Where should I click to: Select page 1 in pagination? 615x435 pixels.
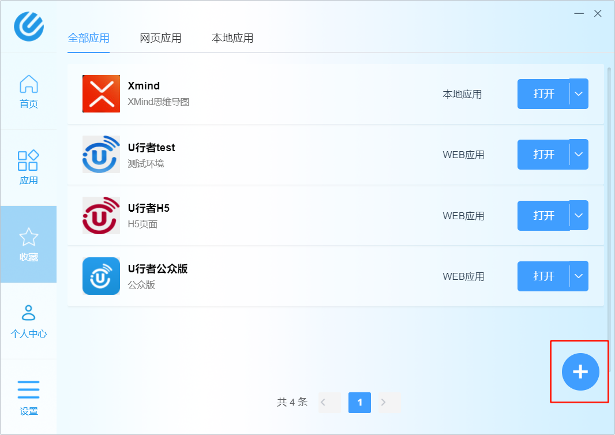click(x=359, y=402)
